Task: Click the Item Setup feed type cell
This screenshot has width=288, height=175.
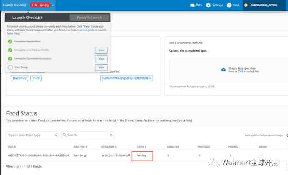Action: click(x=80, y=155)
